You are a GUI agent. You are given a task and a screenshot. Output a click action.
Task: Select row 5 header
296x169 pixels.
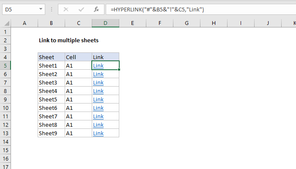click(5, 65)
